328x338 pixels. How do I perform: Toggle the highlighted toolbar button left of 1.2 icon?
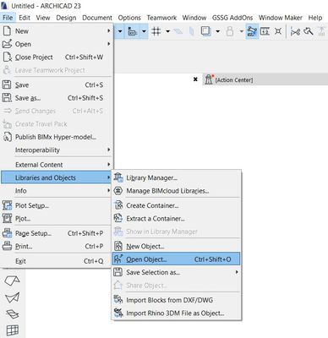(252, 31)
